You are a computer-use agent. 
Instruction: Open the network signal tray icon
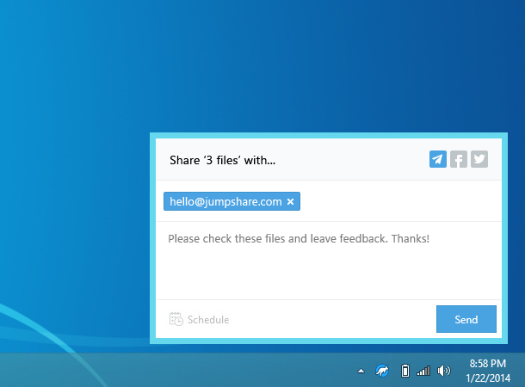[423, 371]
